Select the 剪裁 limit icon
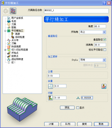 tap(9, 28)
